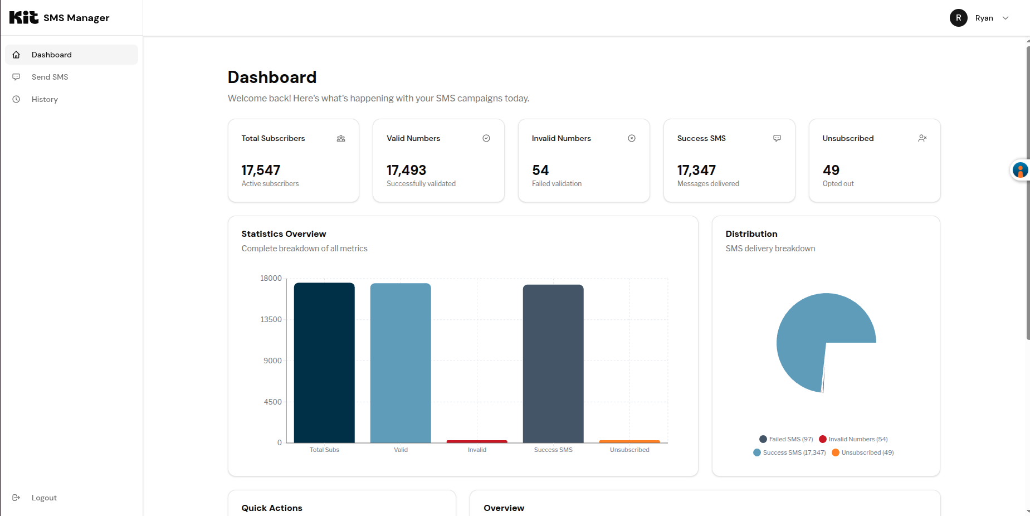The height and width of the screenshot is (516, 1030).
Task: Open Send SMS in the sidebar
Action: [x=50, y=77]
